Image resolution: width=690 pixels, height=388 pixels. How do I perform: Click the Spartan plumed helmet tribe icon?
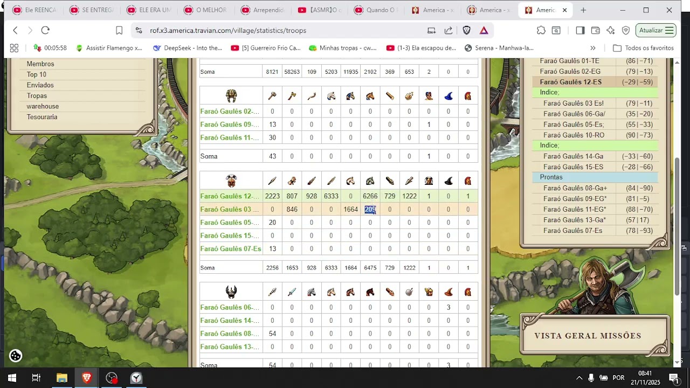pyautogui.click(x=231, y=181)
